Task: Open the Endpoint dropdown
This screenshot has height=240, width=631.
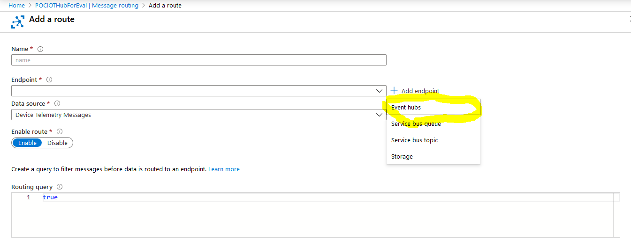Action: pos(199,91)
